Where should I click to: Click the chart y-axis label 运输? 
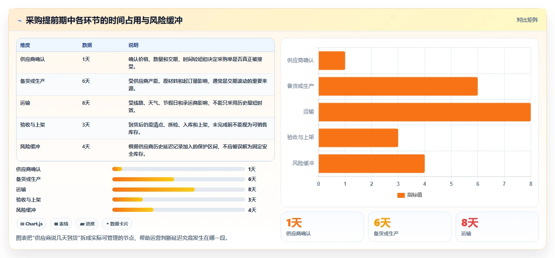point(309,112)
